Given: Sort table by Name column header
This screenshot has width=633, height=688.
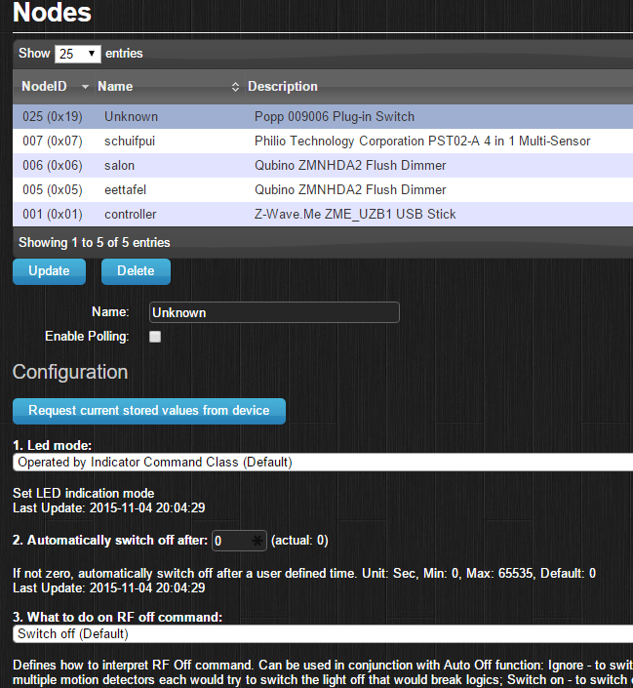Looking at the screenshot, I should 169,87.
